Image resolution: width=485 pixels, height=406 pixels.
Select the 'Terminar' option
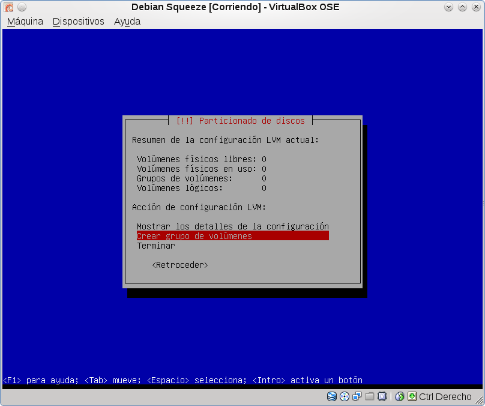(156, 246)
